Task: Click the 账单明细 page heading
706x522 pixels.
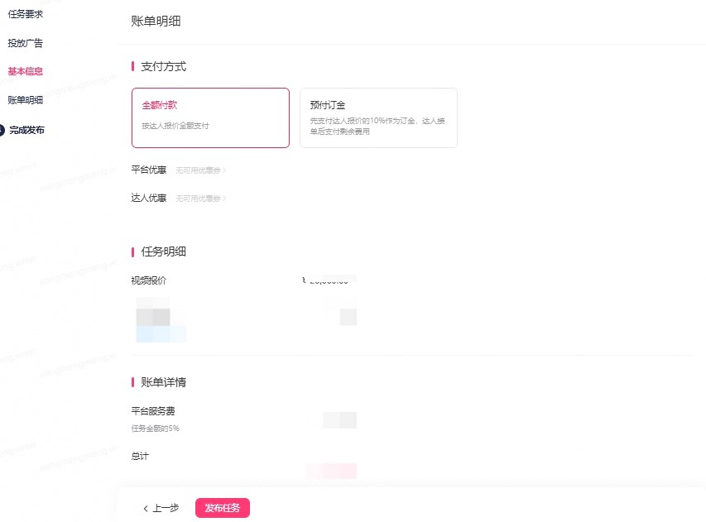Action: pyautogui.click(x=156, y=22)
